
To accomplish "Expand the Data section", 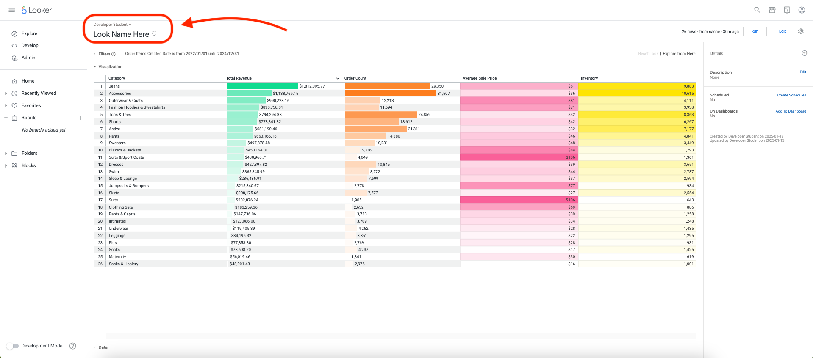I will (100, 347).
